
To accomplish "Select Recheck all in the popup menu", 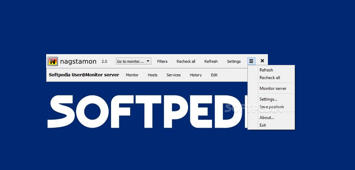I will coord(271,78).
